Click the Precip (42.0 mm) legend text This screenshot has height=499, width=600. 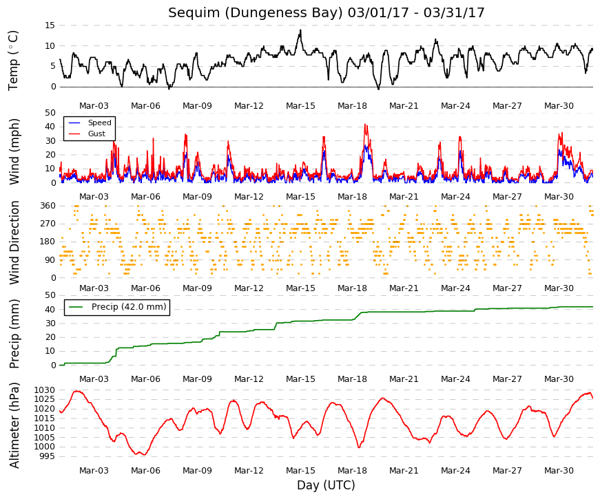(x=129, y=307)
